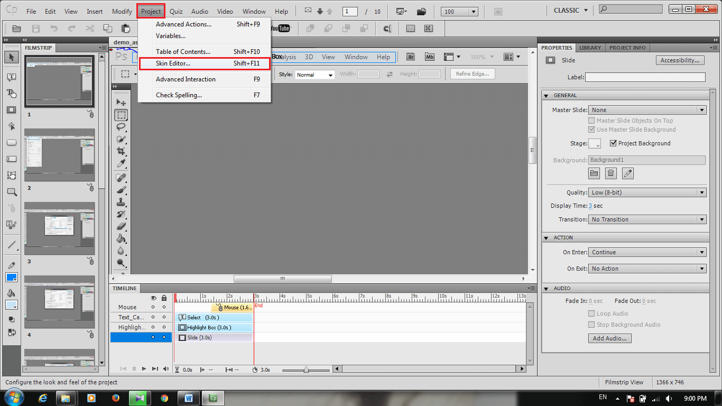Toggle lock dot for Mouse timeline row
722x406 pixels.
click(x=164, y=307)
